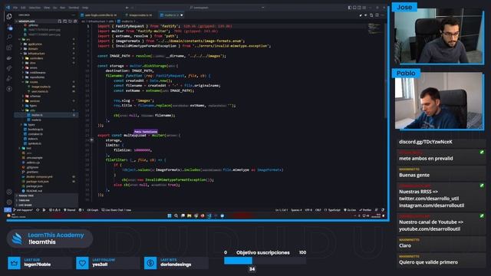The image size is (491, 276).
Task: Switch to the user-login.controller.ts tab
Action: pos(101,15)
